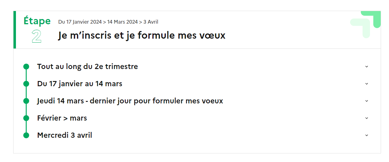Expand chevron for Tout au long du 2e trimestre
This screenshot has width=389, height=162.
click(367, 67)
